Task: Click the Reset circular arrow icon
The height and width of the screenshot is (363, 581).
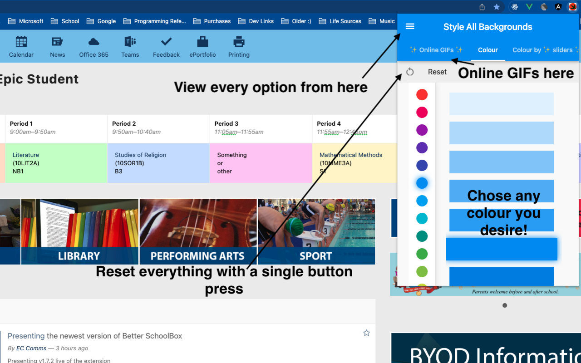Action: (410, 72)
